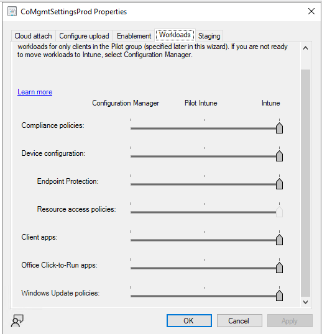Viewport: 322px width, 334px height.
Task: Confirm changes with the OK button
Action: (x=189, y=320)
